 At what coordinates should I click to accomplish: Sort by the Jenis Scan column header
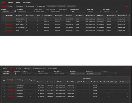pos(53,82)
